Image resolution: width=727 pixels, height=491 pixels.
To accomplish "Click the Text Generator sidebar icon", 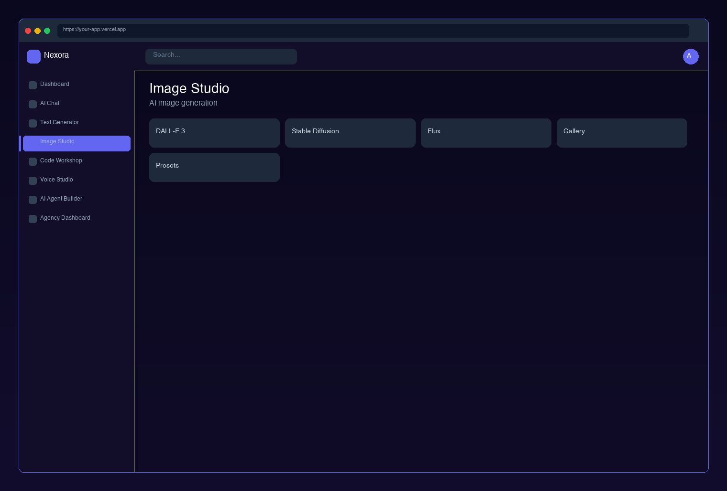I will [x=33, y=123].
